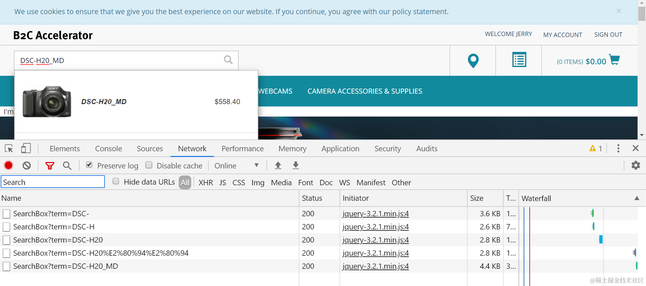Image resolution: width=646 pixels, height=286 pixels.
Task: Filter requests by CSS type
Action: tap(239, 183)
